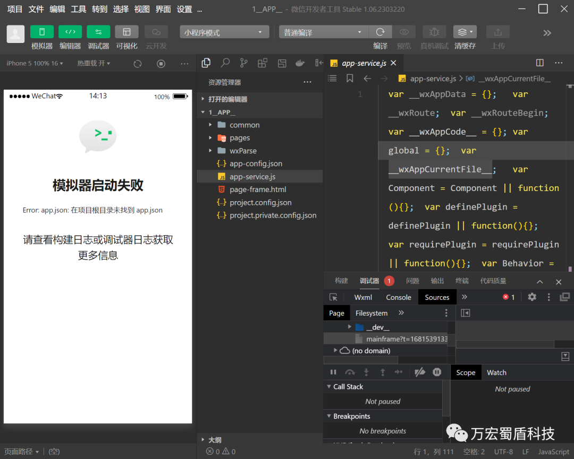Open app-config.json file

click(x=260, y=164)
